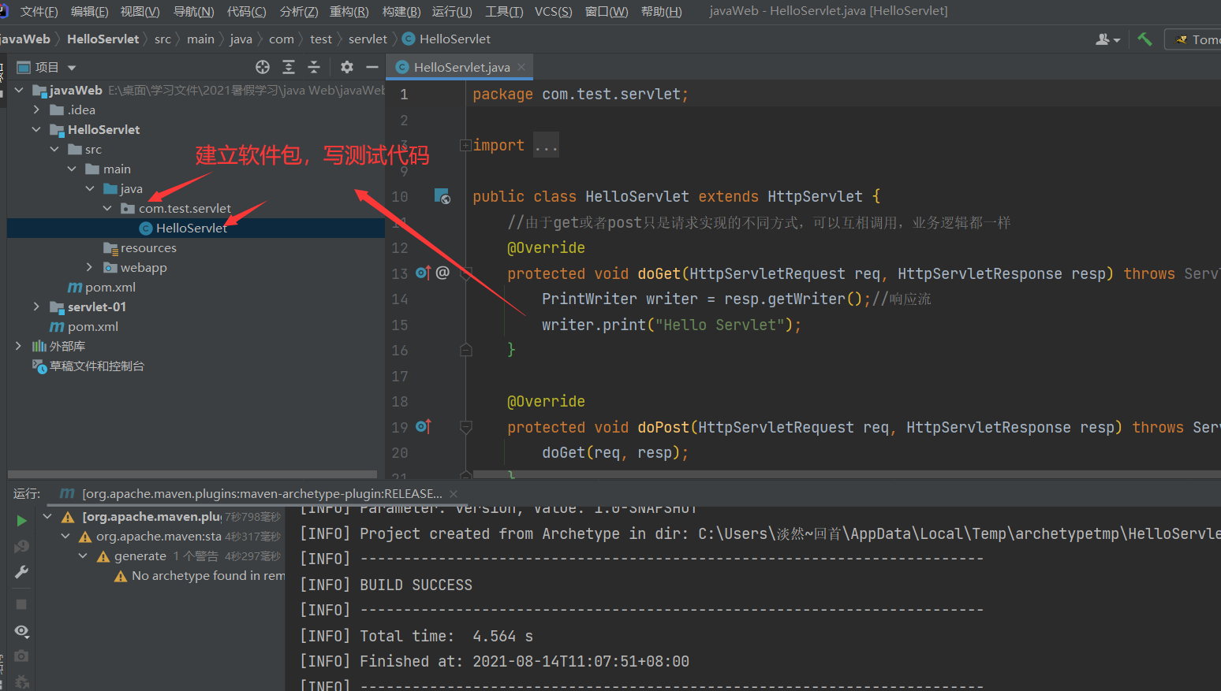Click line number 15 in the gutter
The width and height of the screenshot is (1221, 691).
[400, 325]
